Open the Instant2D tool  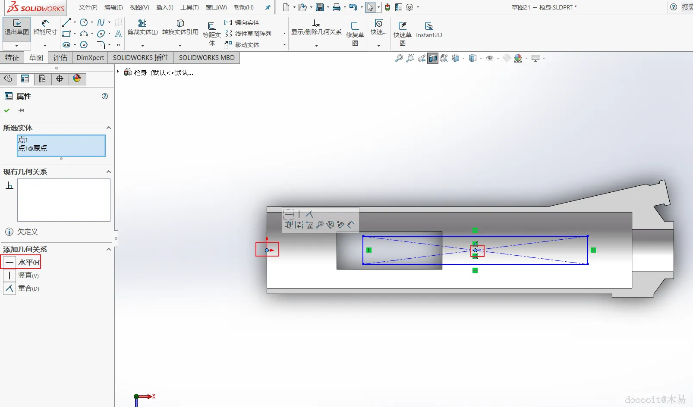tap(429, 30)
